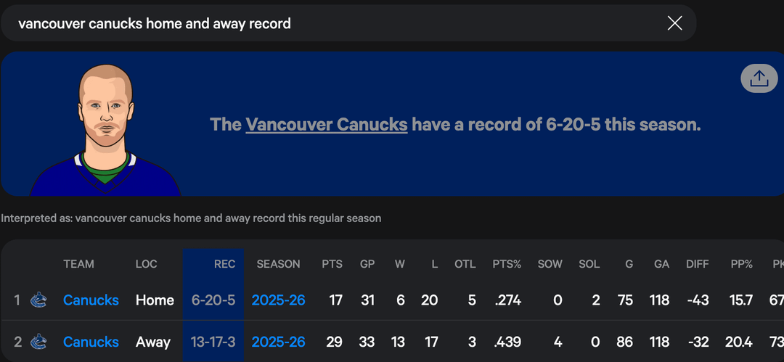Sort by the OTL column header
784x362 pixels.
[465, 264]
